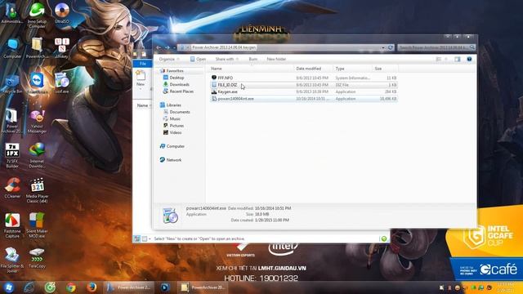Open the Computer desktop icon
523x294 pixels.
click(12, 49)
